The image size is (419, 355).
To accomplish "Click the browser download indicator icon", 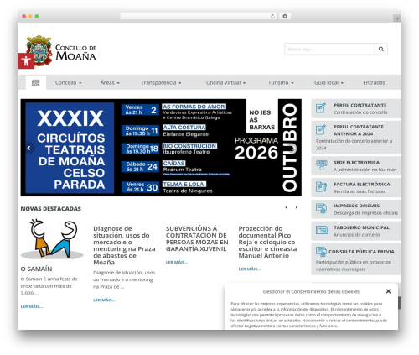I will 285,16.
